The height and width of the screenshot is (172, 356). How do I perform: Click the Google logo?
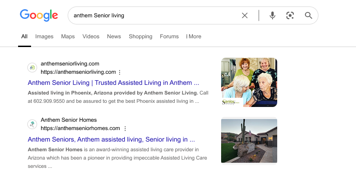39,15
